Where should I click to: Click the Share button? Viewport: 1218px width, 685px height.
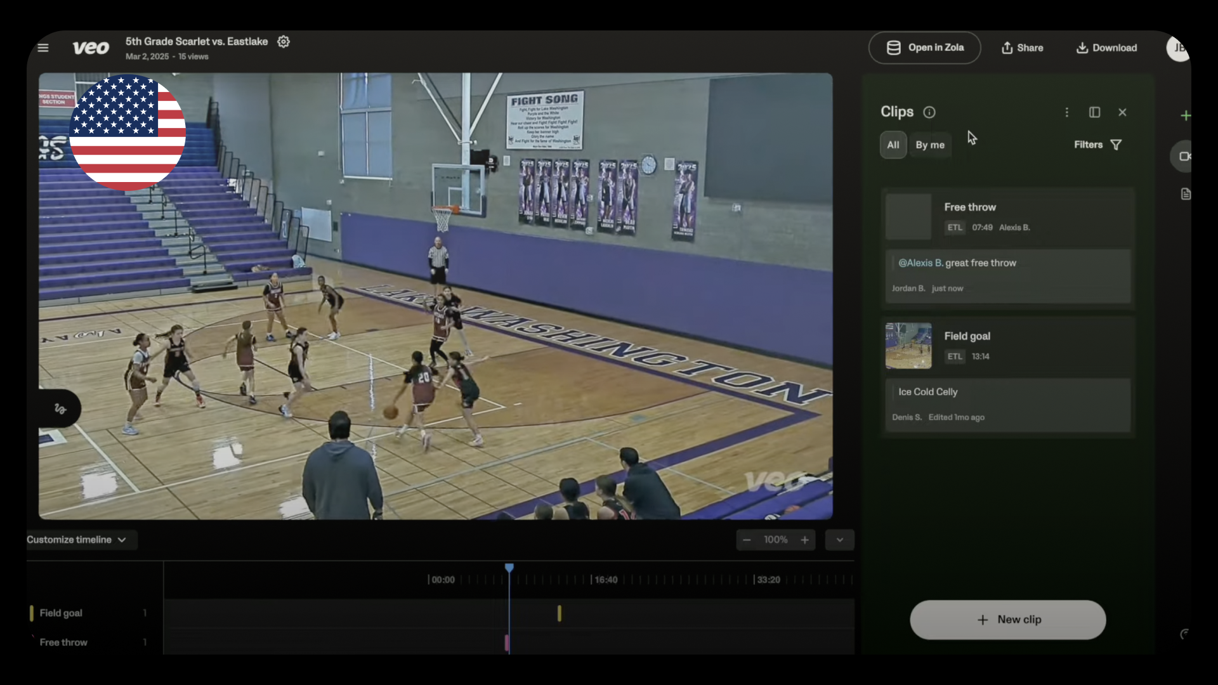point(1022,48)
